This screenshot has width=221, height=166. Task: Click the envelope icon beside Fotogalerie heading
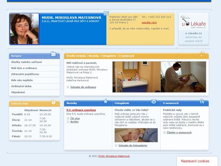pyautogui.click(x=154, y=102)
